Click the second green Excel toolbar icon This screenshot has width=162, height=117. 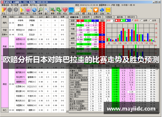point(59,11)
